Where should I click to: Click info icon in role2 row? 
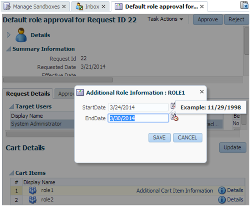(222, 200)
